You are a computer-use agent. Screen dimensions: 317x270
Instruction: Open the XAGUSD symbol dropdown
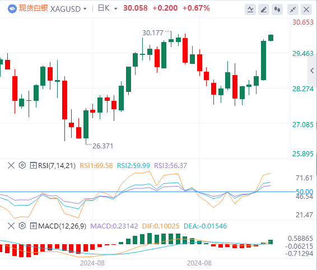pos(85,9)
